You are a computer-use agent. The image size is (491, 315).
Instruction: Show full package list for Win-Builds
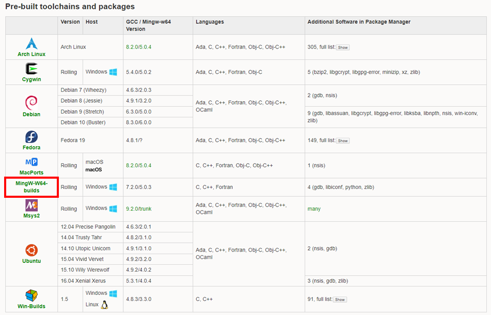coord(340,300)
